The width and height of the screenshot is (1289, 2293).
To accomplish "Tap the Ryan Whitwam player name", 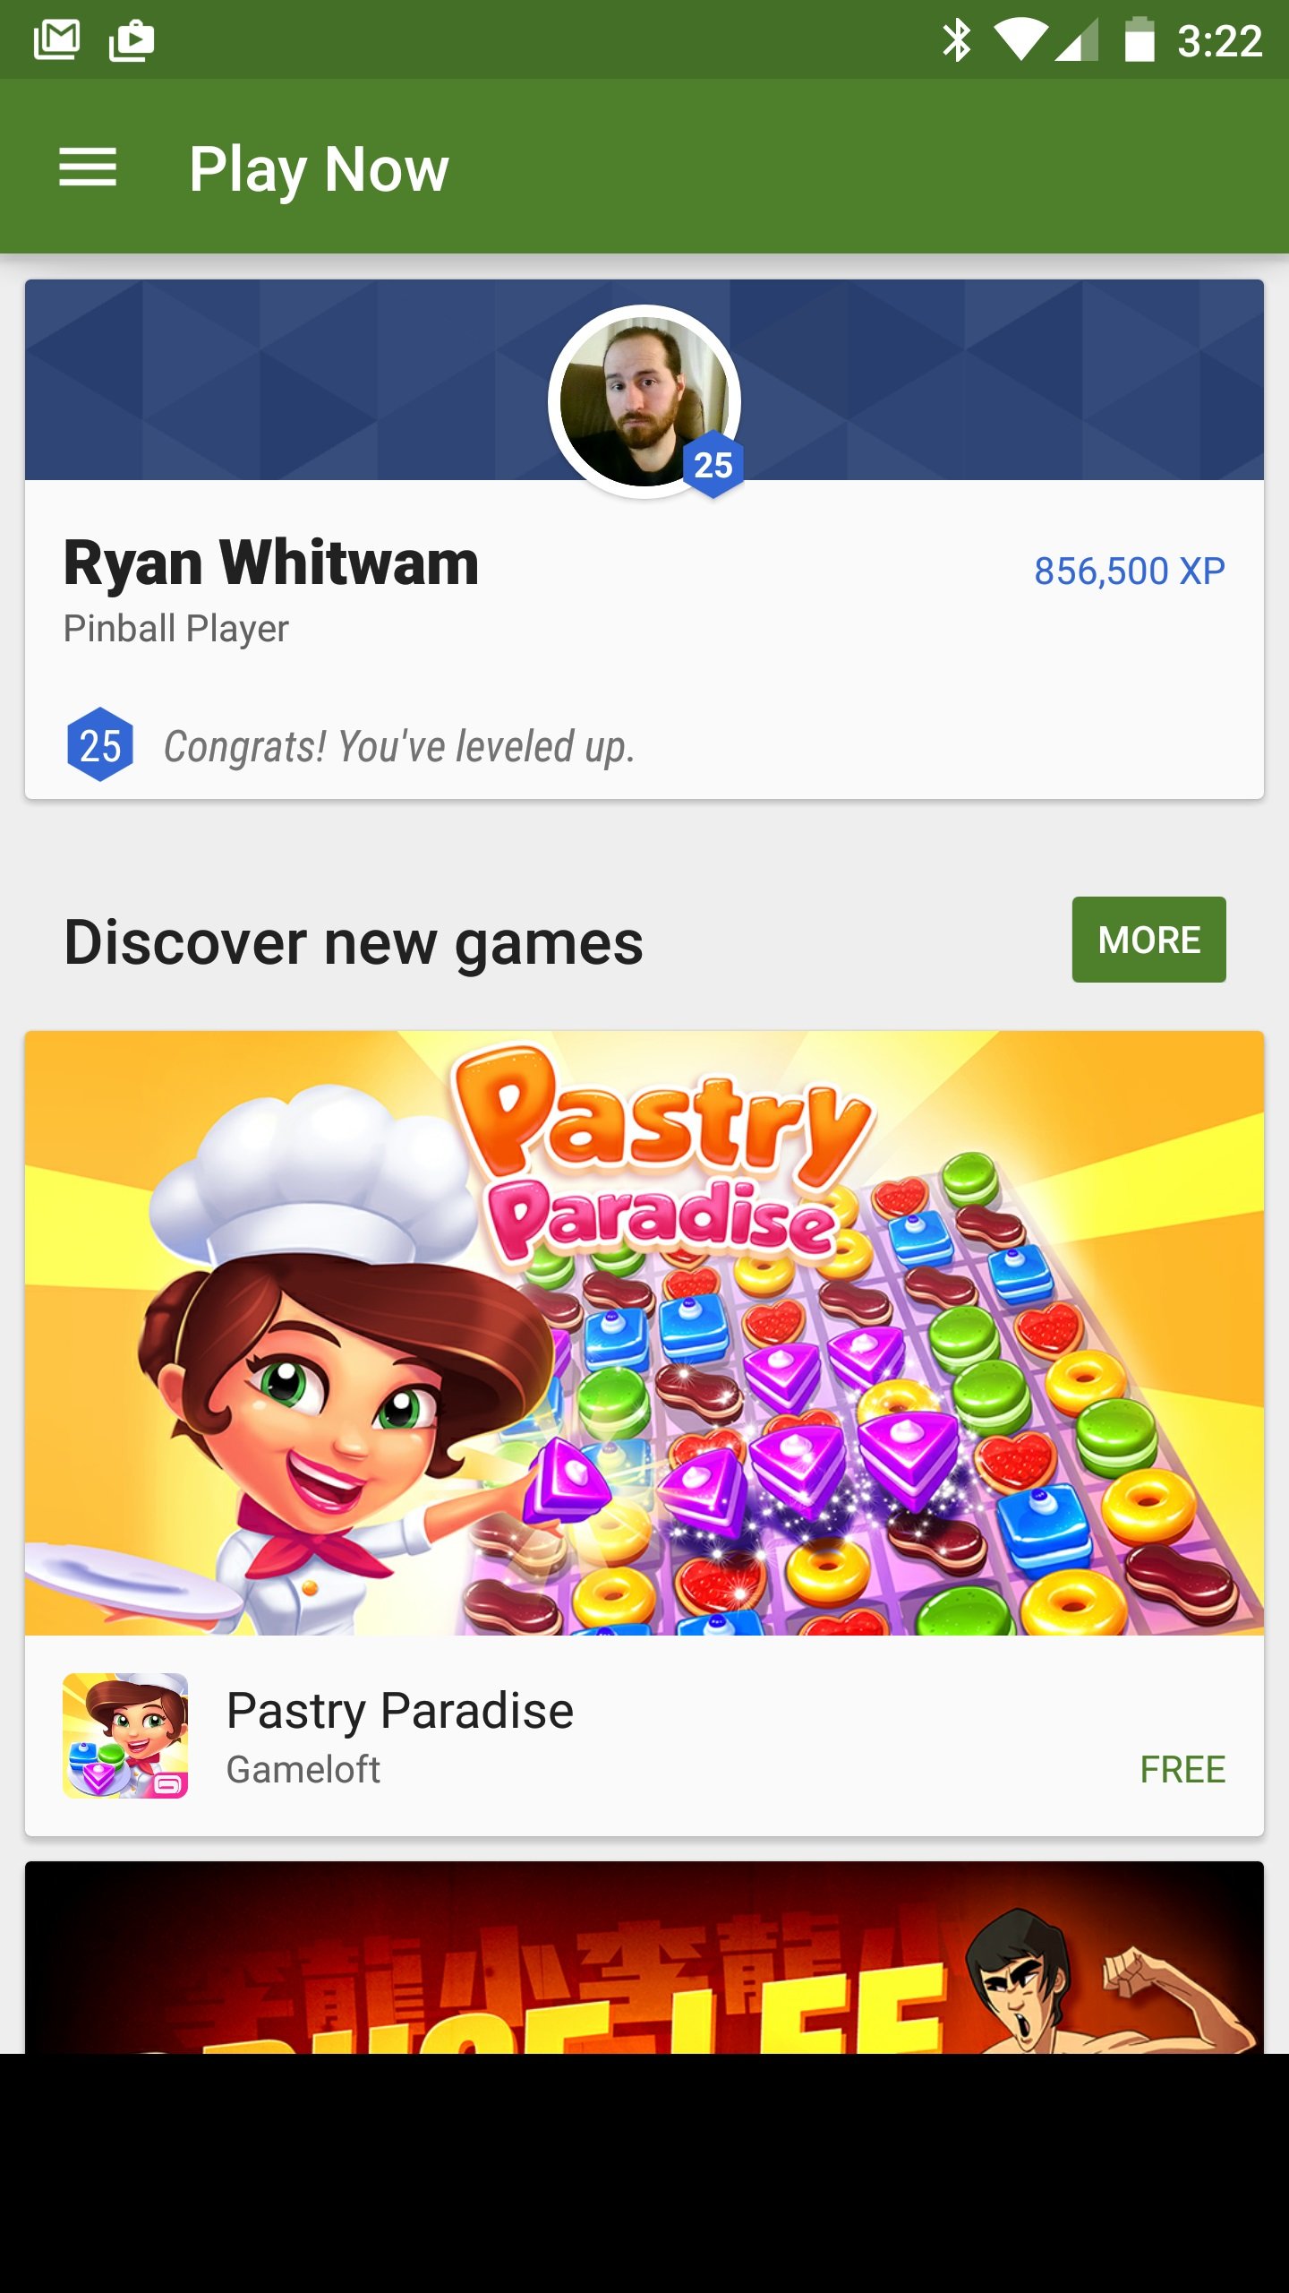I will pyautogui.click(x=271, y=564).
